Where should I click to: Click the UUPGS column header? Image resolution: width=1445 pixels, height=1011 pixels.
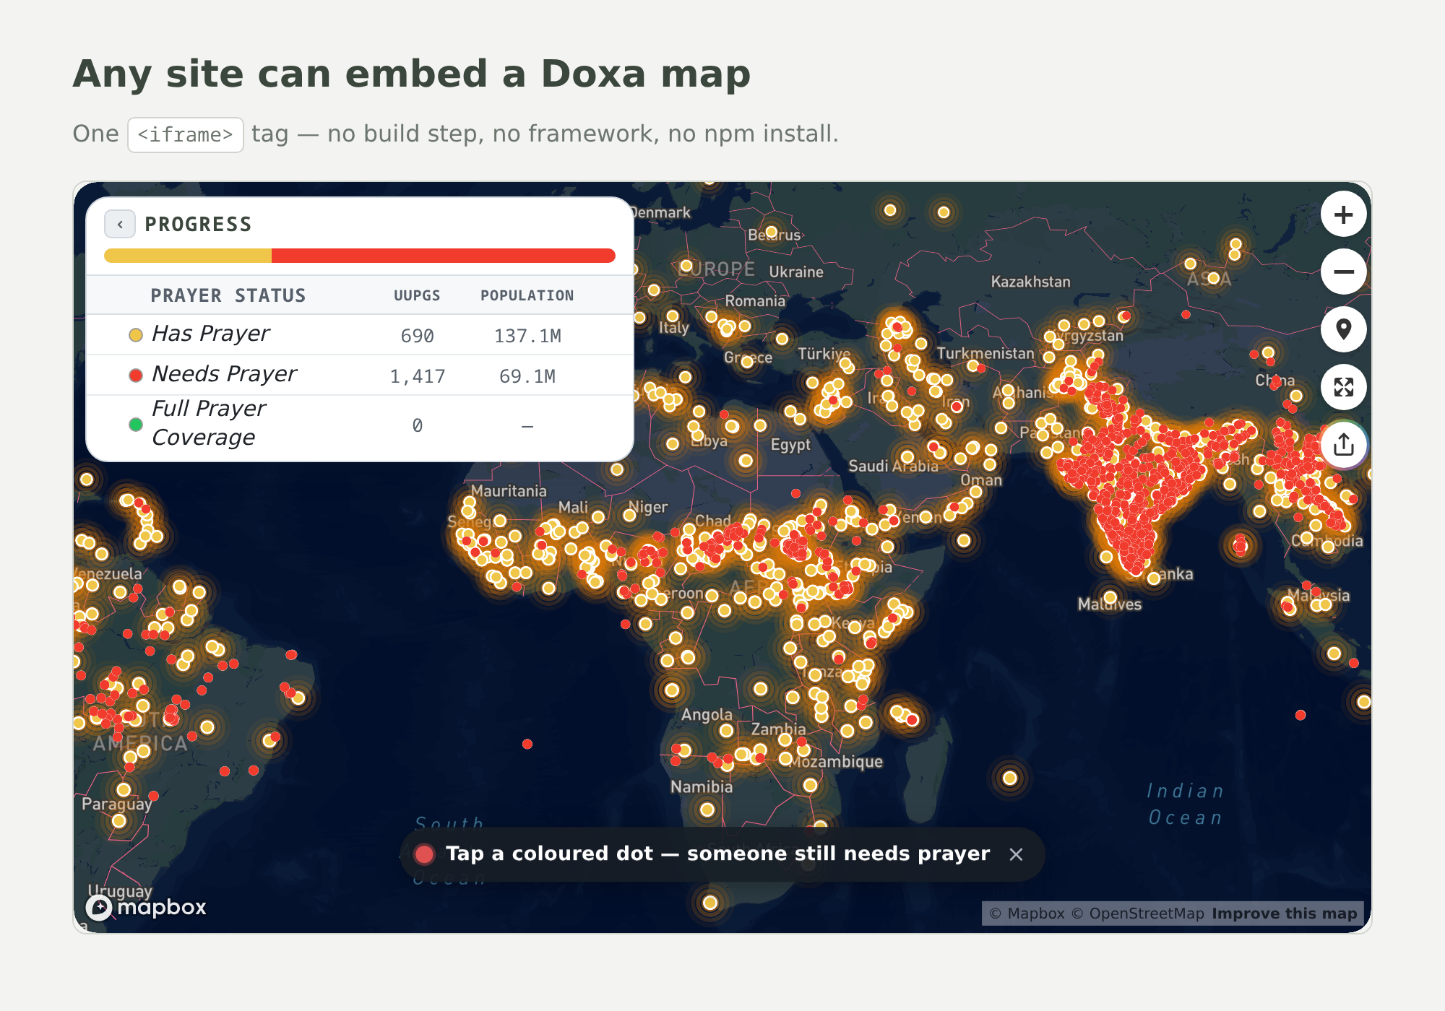417,295
